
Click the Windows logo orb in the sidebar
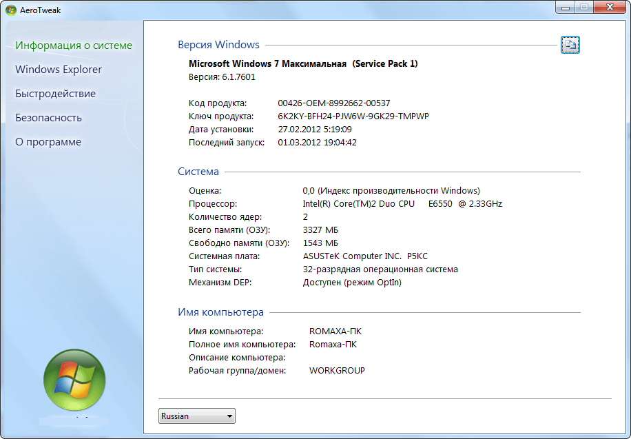(x=74, y=380)
